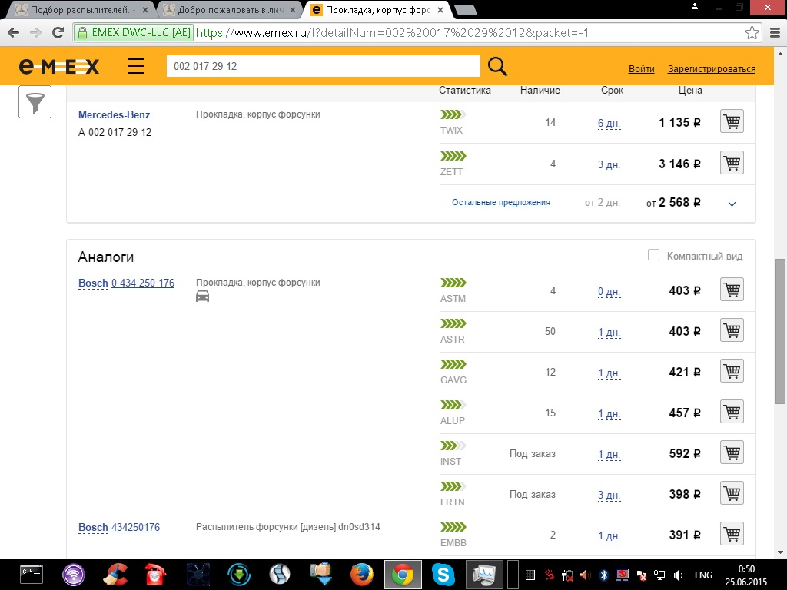The height and width of the screenshot is (590, 787).
Task: Add ASTM 403 ₽ offer to cart
Action: pyautogui.click(x=732, y=290)
